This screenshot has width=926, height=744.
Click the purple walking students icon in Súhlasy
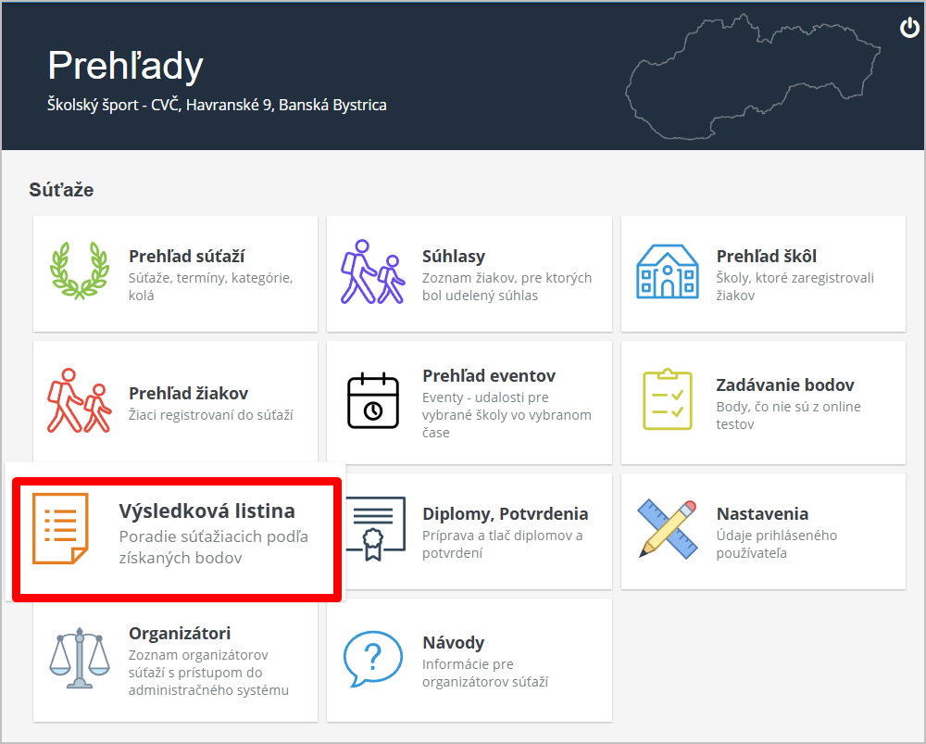click(372, 271)
